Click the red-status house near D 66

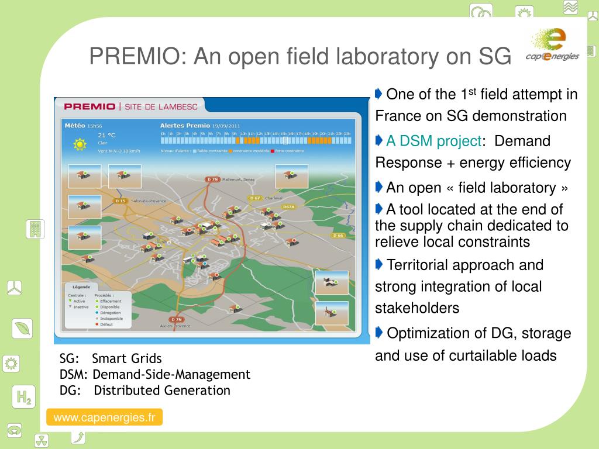(x=291, y=241)
